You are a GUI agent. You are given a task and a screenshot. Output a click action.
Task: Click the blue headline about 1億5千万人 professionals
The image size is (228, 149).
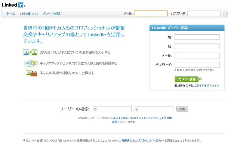74,35
